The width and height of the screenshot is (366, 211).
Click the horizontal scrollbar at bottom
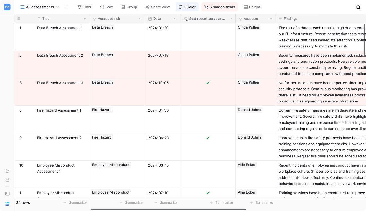pos(168,209)
